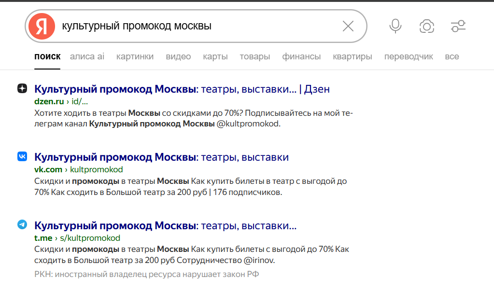Click the red Yandex logo icon
The width and height of the screenshot is (494, 291).
click(42, 26)
